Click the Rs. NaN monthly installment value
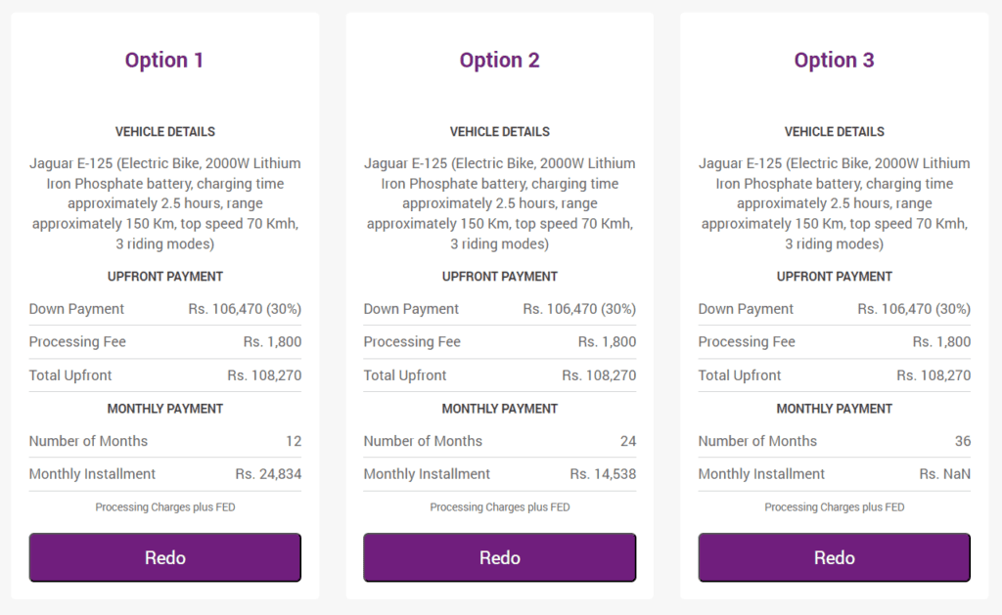The width and height of the screenshot is (1002, 615). [x=944, y=474]
